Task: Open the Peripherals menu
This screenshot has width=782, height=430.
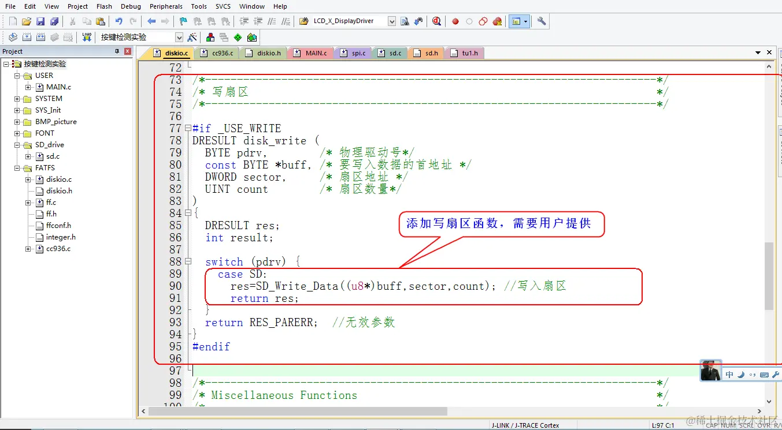Action: click(x=166, y=6)
